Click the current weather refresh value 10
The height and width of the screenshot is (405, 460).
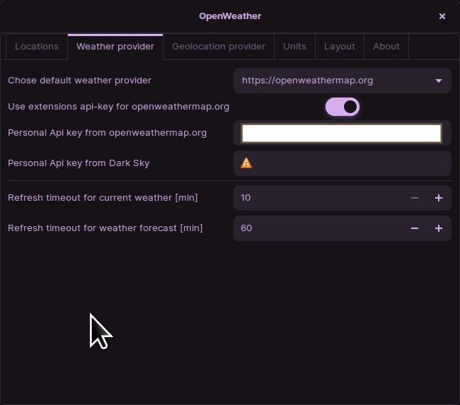pos(246,198)
